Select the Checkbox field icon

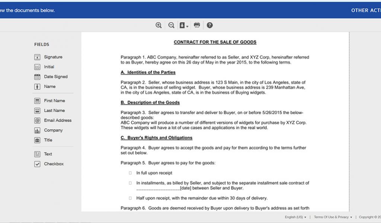point(37,164)
